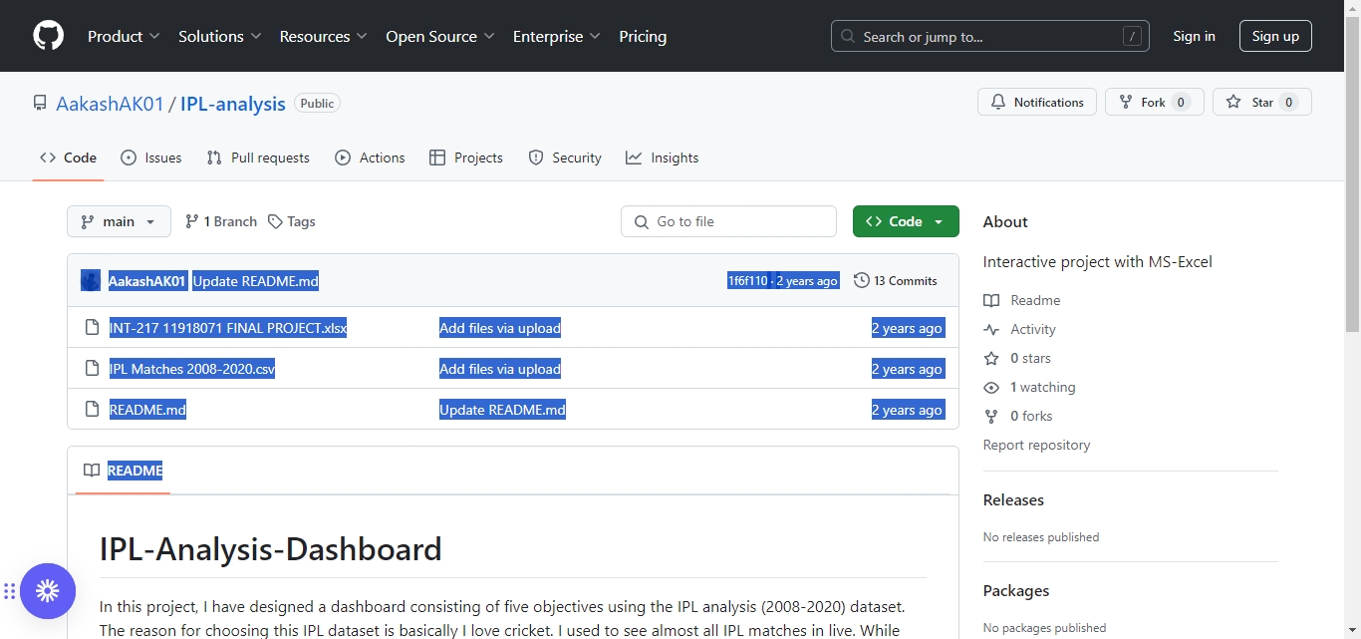Click the star icon beside 0 stars
1361x639 pixels.
coord(991,358)
